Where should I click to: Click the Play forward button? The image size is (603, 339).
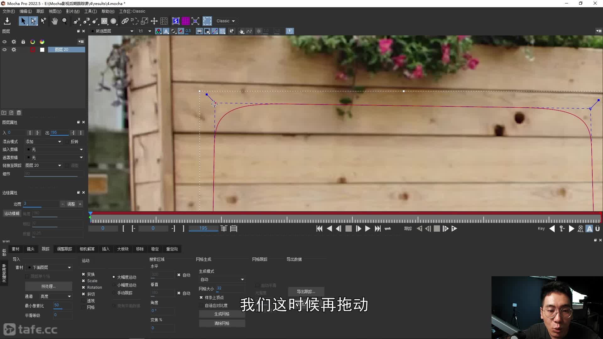[368, 229]
